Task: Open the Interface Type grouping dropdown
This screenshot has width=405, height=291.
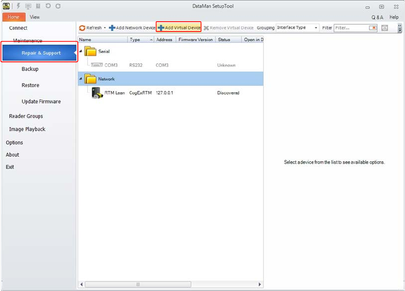Action: click(x=297, y=28)
